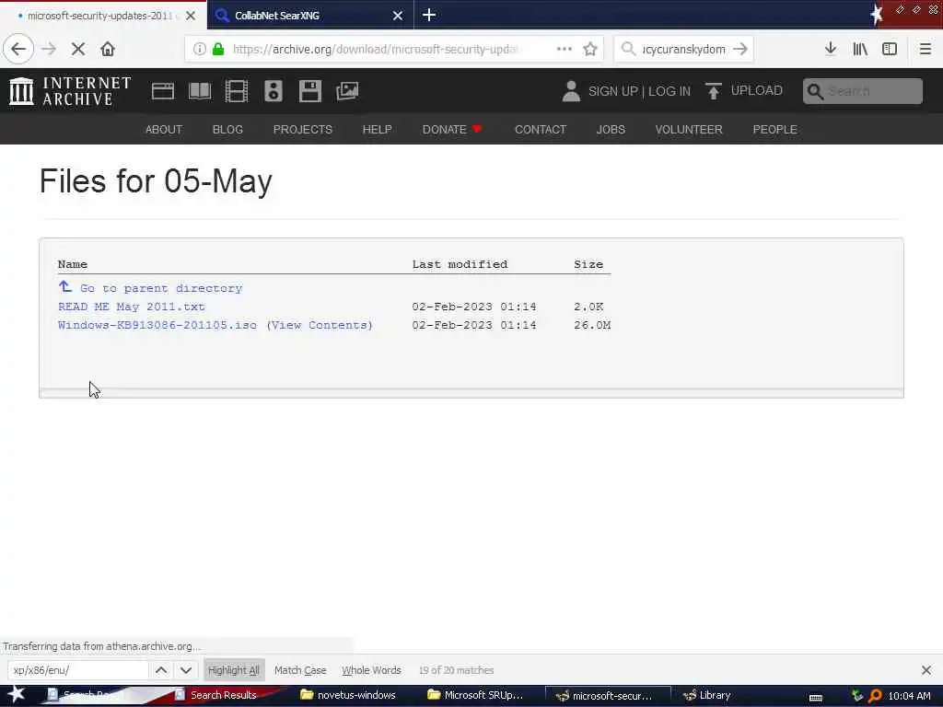Open page actions three-dot menu

click(565, 49)
